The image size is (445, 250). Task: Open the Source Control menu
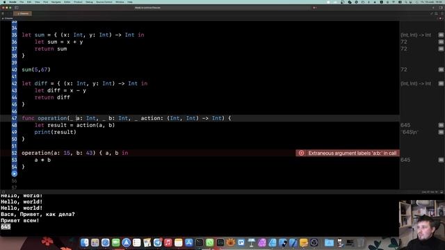click(x=104, y=2)
